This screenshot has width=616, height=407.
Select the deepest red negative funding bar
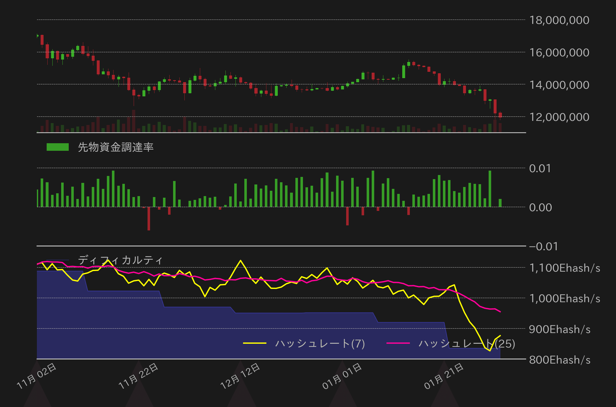[149, 219]
